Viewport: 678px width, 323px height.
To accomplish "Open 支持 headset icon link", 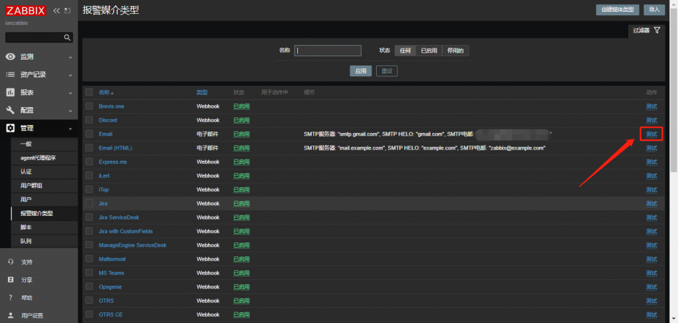I will [x=11, y=261].
